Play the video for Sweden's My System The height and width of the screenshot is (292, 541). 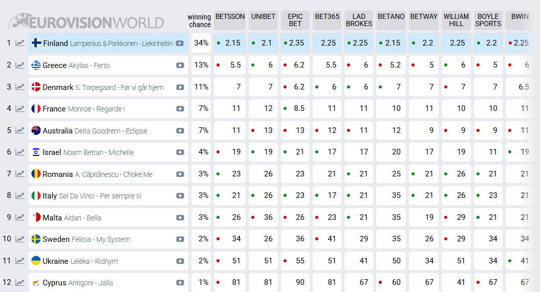click(x=180, y=239)
